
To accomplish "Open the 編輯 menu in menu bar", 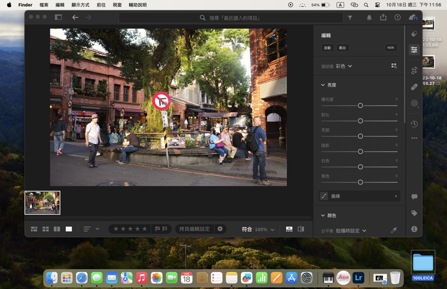I will coord(60,5).
